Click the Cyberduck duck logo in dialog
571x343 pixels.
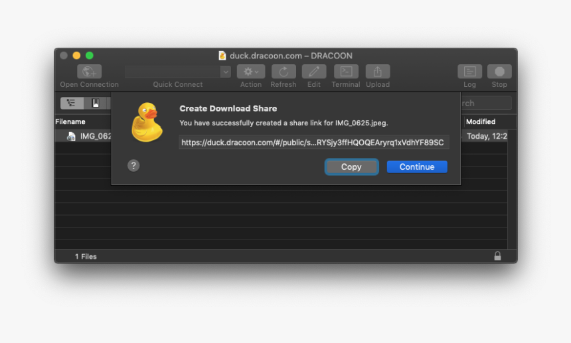[x=147, y=123]
